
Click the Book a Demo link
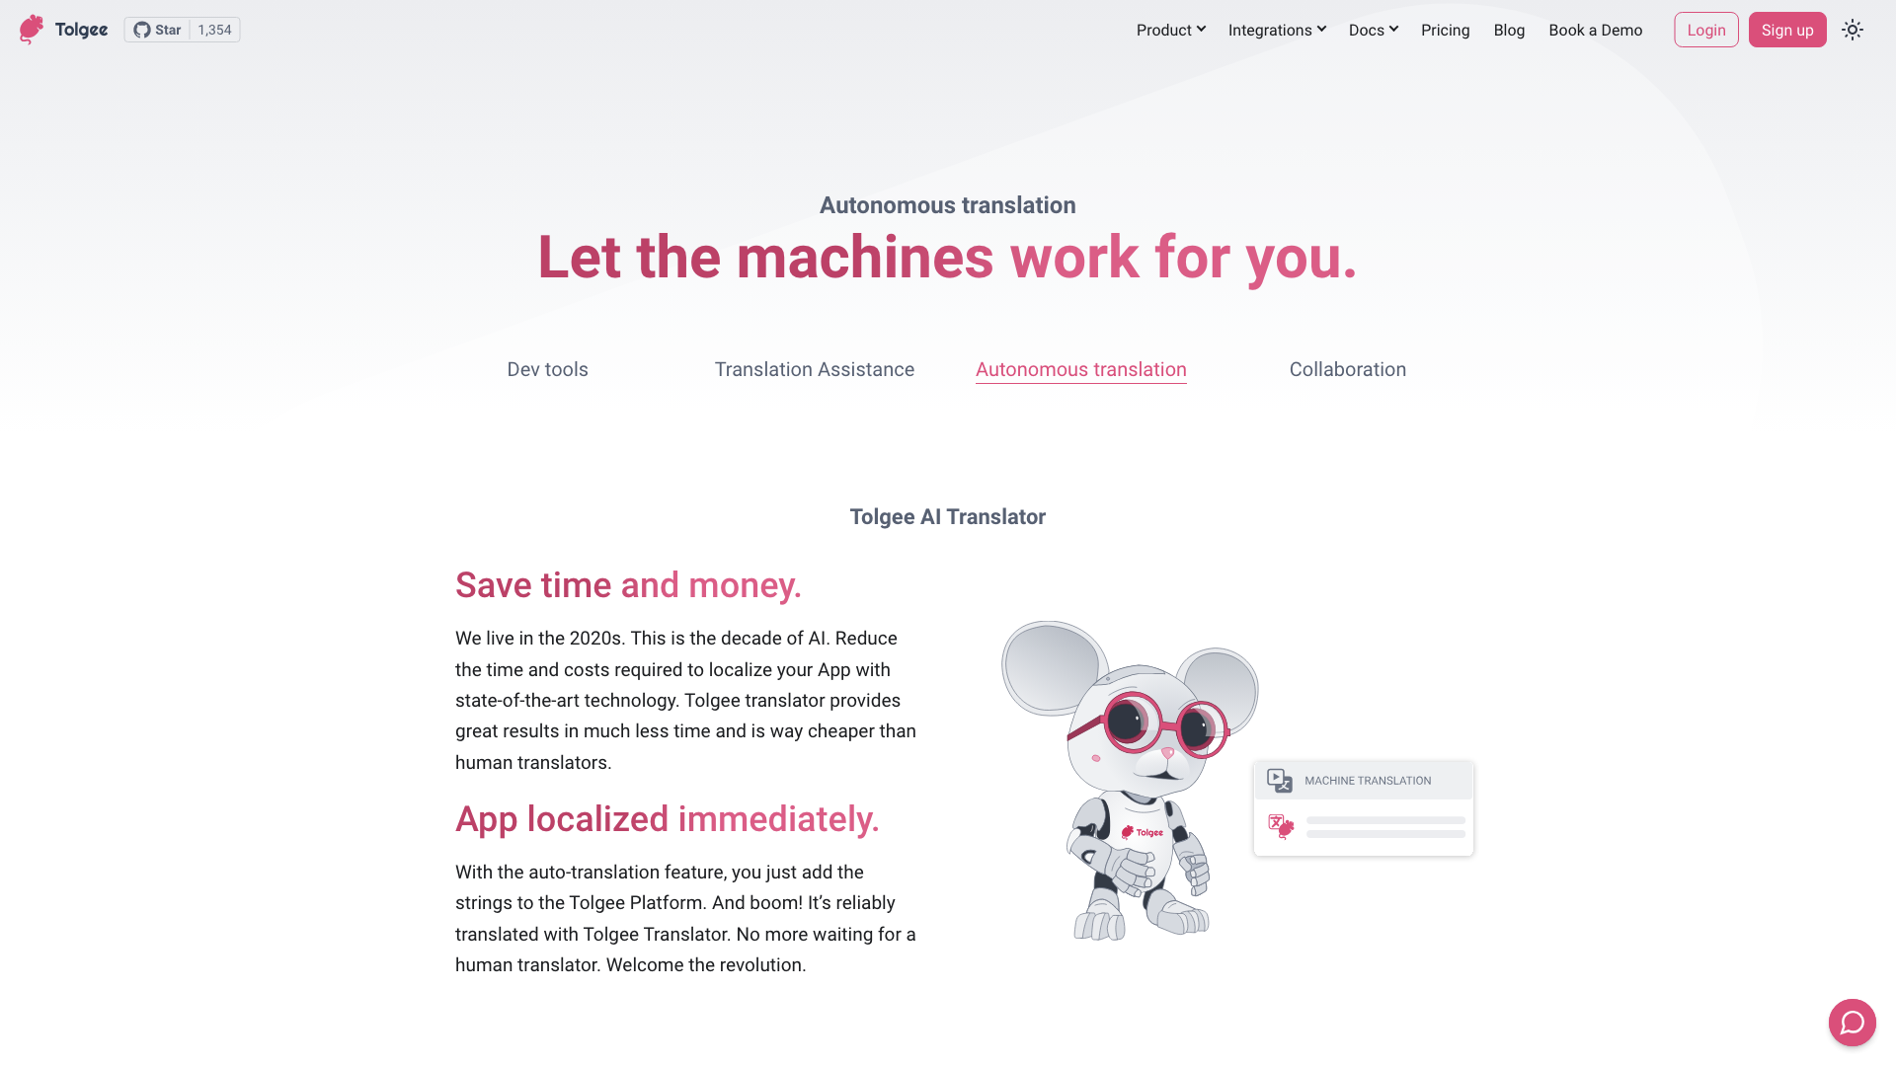pyautogui.click(x=1595, y=30)
